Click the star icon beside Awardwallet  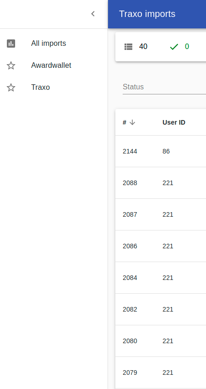pyautogui.click(x=11, y=66)
